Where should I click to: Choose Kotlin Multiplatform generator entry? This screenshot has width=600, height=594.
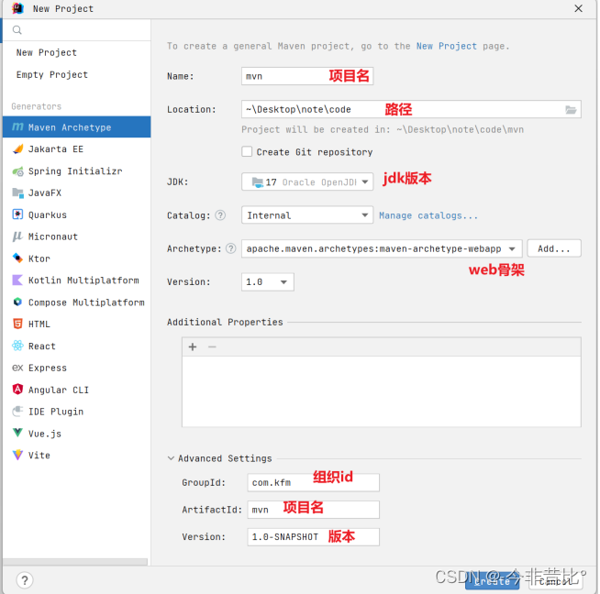76,280
